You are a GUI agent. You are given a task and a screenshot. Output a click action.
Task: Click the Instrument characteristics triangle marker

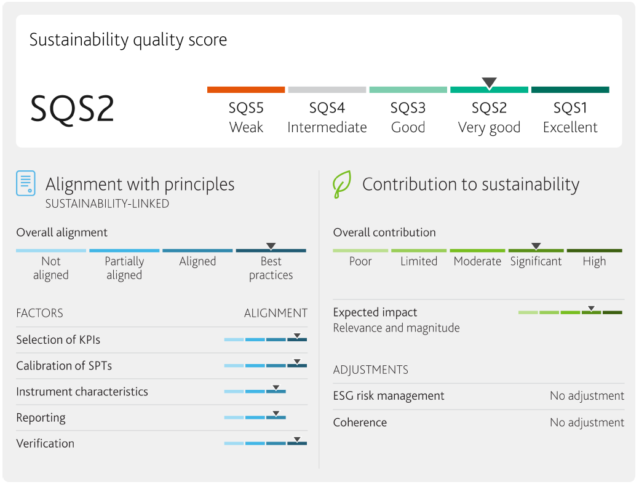coord(276,387)
